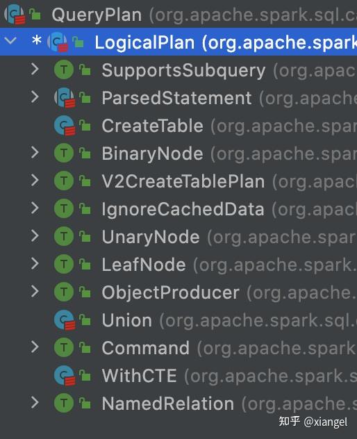Click the UnaryNode trait icon
Image resolution: width=357 pixels, height=439 pixels.
point(64,236)
